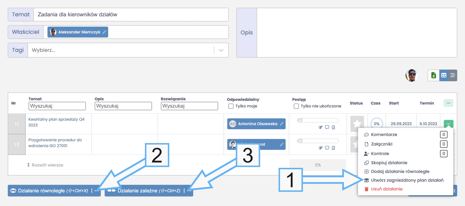Check the "Tylko nie ukończone" checkbox
465x206 pixels.
pos(296,106)
